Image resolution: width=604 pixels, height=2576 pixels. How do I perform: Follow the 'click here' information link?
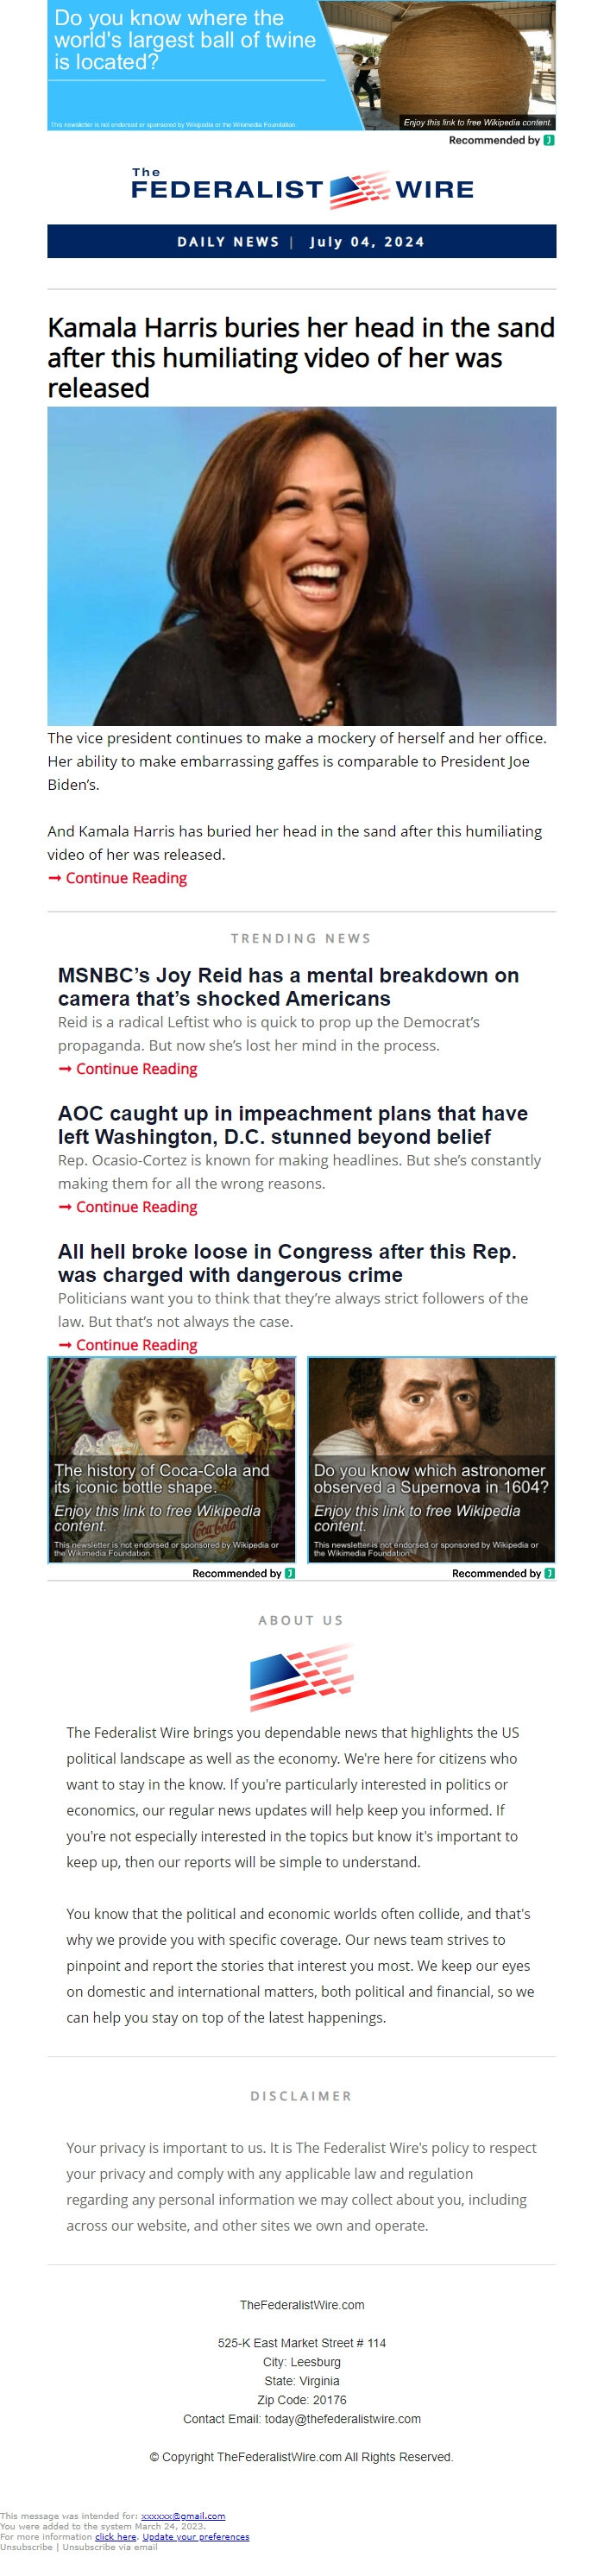coord(115,2537)
